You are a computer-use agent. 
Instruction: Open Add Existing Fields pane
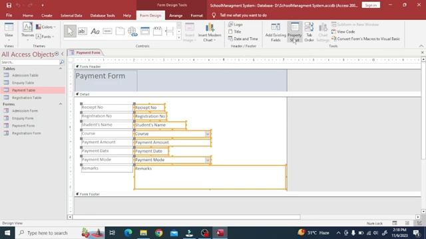coord(276,33)
